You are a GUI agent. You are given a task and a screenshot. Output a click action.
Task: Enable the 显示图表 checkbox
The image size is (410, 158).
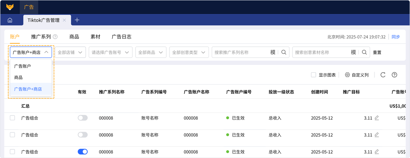(x=314, y=75)
